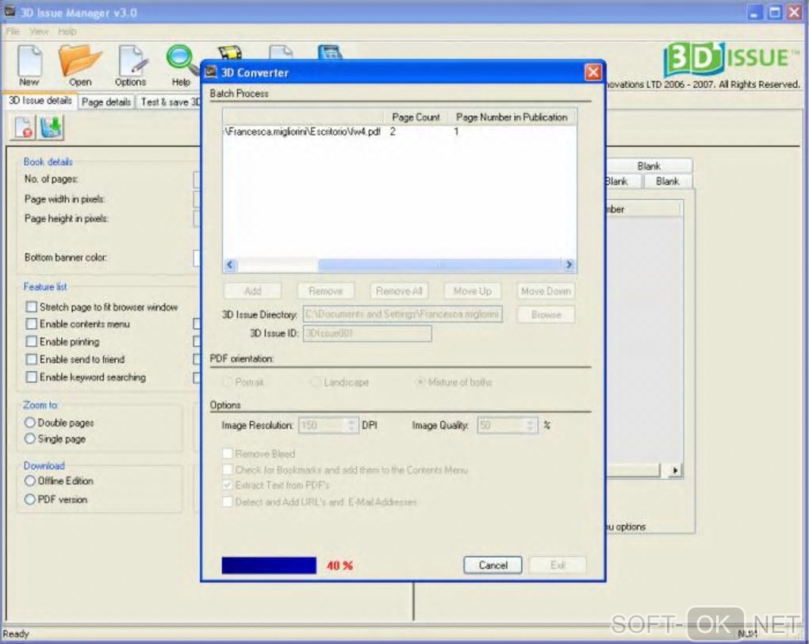Click the film strip toolbar icon
This screenshot has width=809, height=644.
tap(230, 52)
